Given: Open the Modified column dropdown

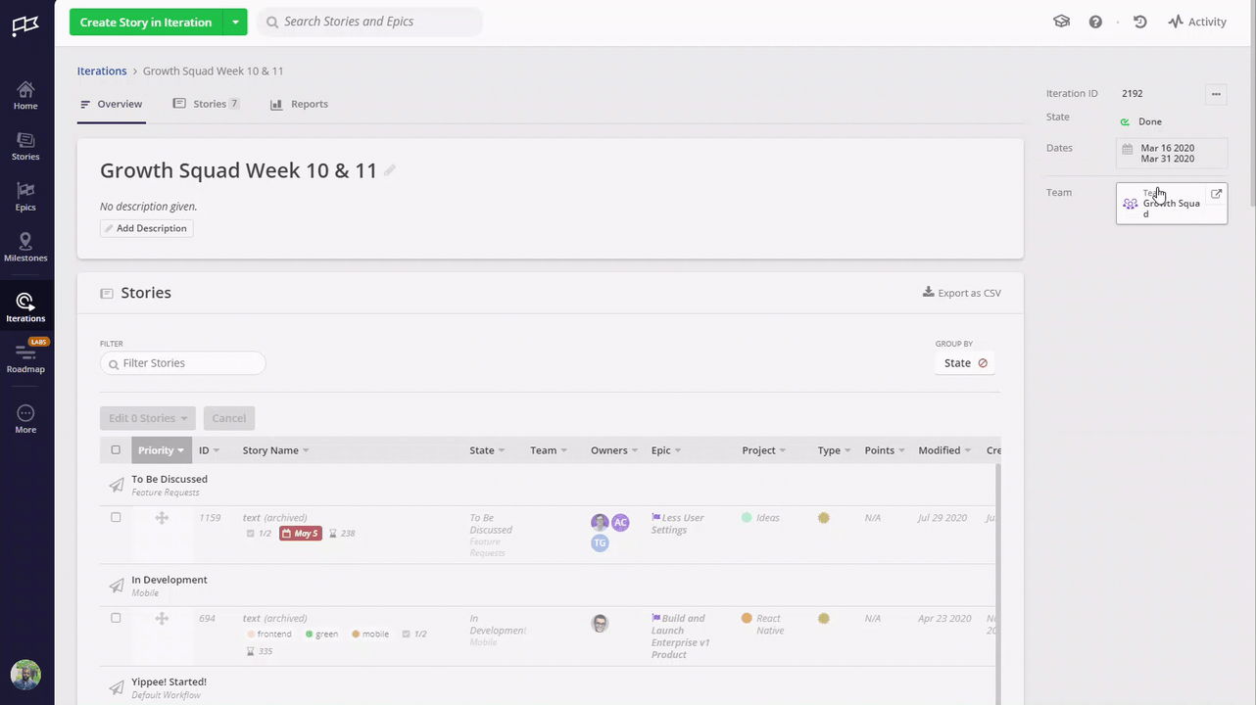Looking at the screenshot, I should point(945,450).
